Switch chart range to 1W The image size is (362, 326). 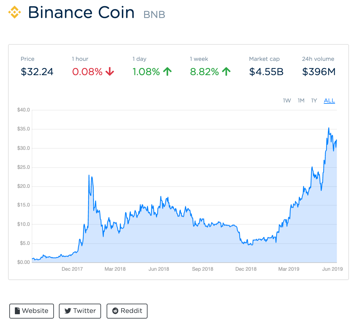click(x=287, y=101)
